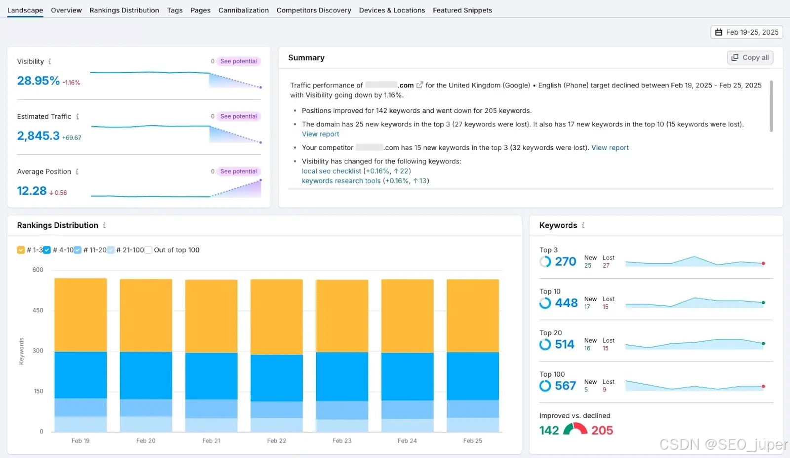
Task: Open the Rankings Distribution tab
Action: coord(124,10)
